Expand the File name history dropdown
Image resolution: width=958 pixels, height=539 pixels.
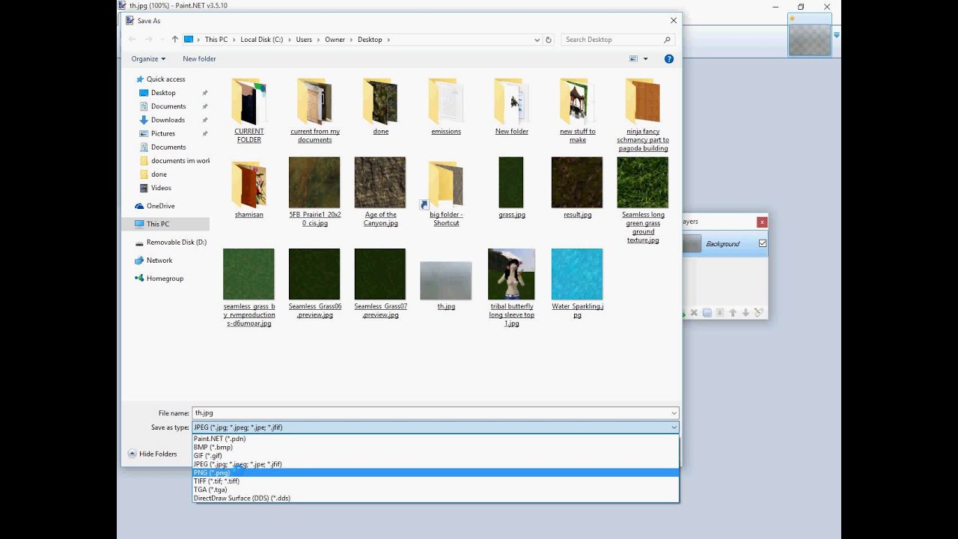tap(674, 413)
